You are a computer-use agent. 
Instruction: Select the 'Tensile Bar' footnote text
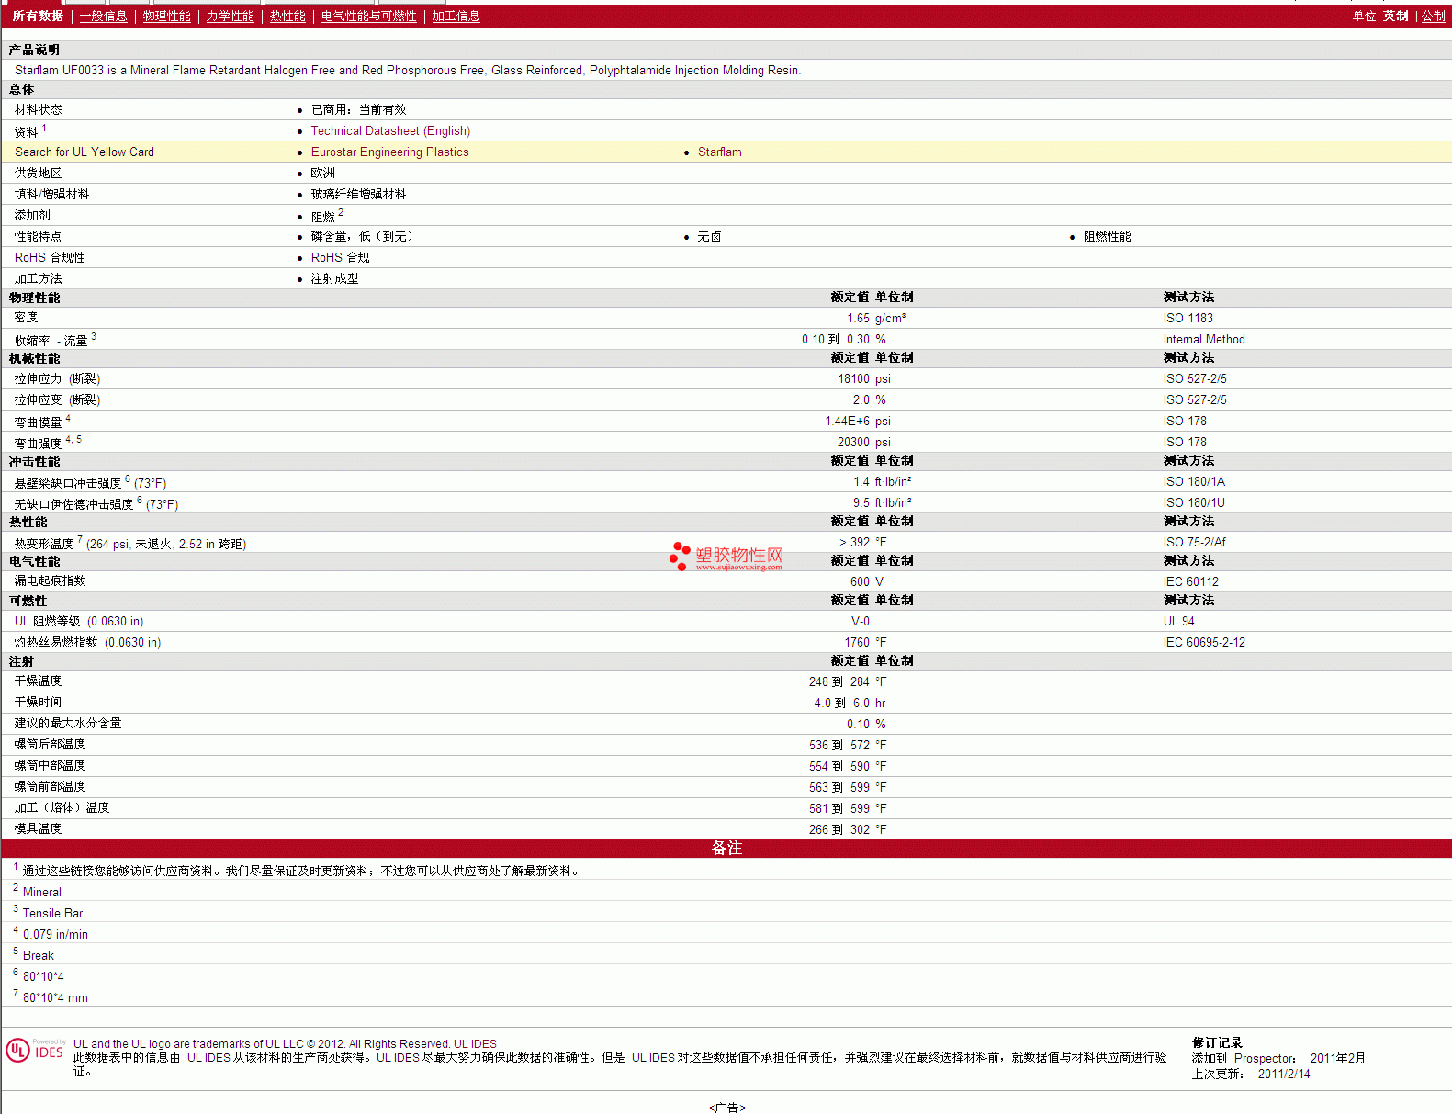52,914
